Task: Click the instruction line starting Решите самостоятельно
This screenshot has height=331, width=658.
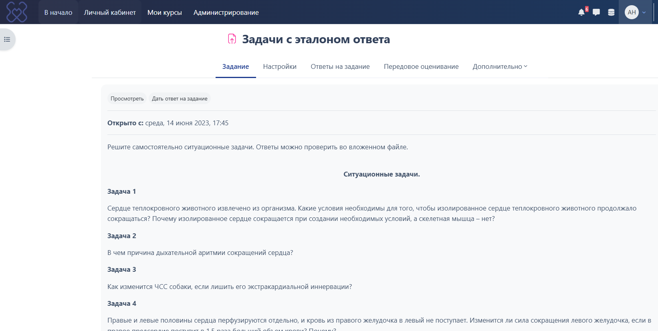Action: [258, 147]
